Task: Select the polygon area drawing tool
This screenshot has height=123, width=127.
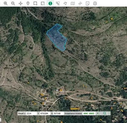Action: (65, 3)
